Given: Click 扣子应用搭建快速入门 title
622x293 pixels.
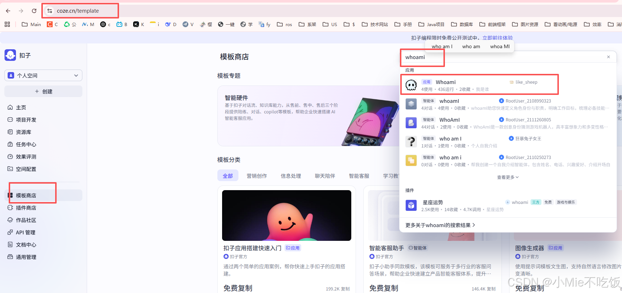Looking at the screenshot, I should point(253,248).
